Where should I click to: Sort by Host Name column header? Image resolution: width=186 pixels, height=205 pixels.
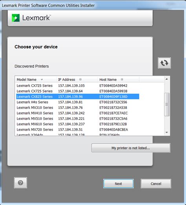pos(119,80)
